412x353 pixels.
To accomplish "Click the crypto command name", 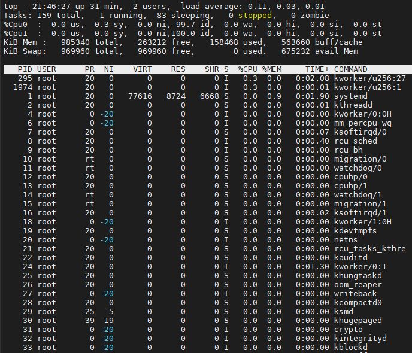I will click(349, 330).
